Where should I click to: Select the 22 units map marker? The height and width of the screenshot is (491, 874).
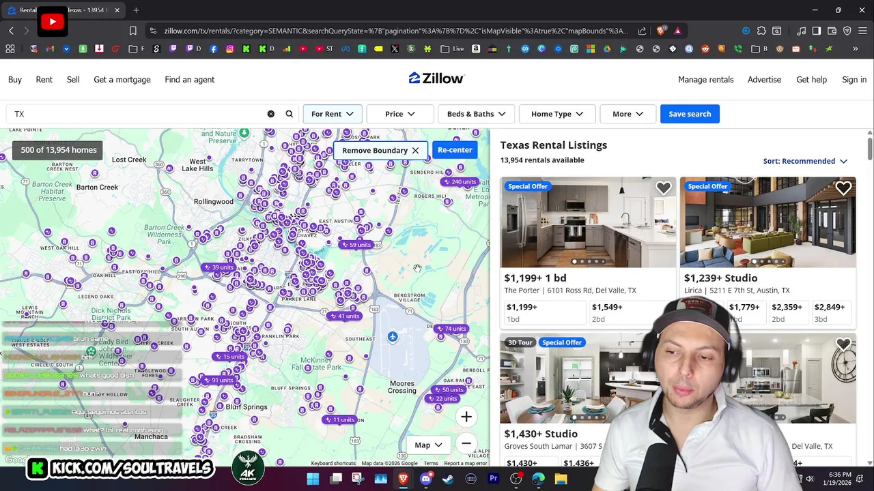(x=442, y=399)
